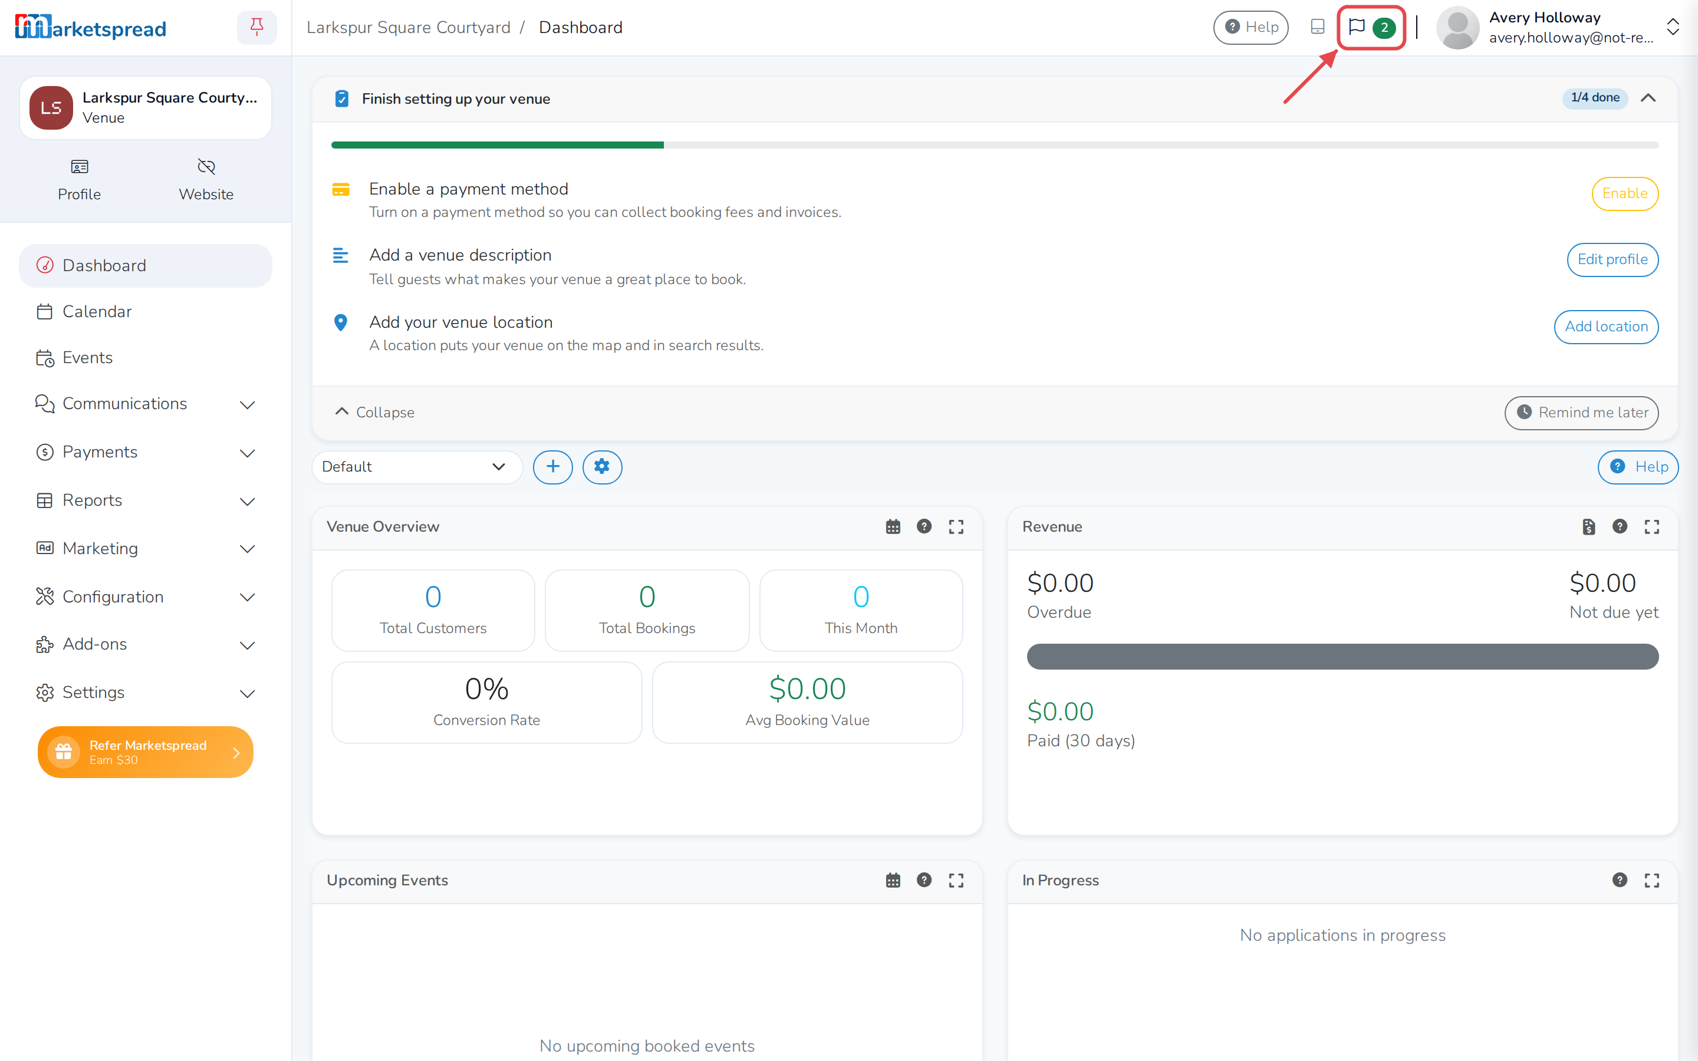Image resolution: width=1698 pixels, height=1061 pixels.
Task: Click the add dashboard plus button
Action: 553,467
